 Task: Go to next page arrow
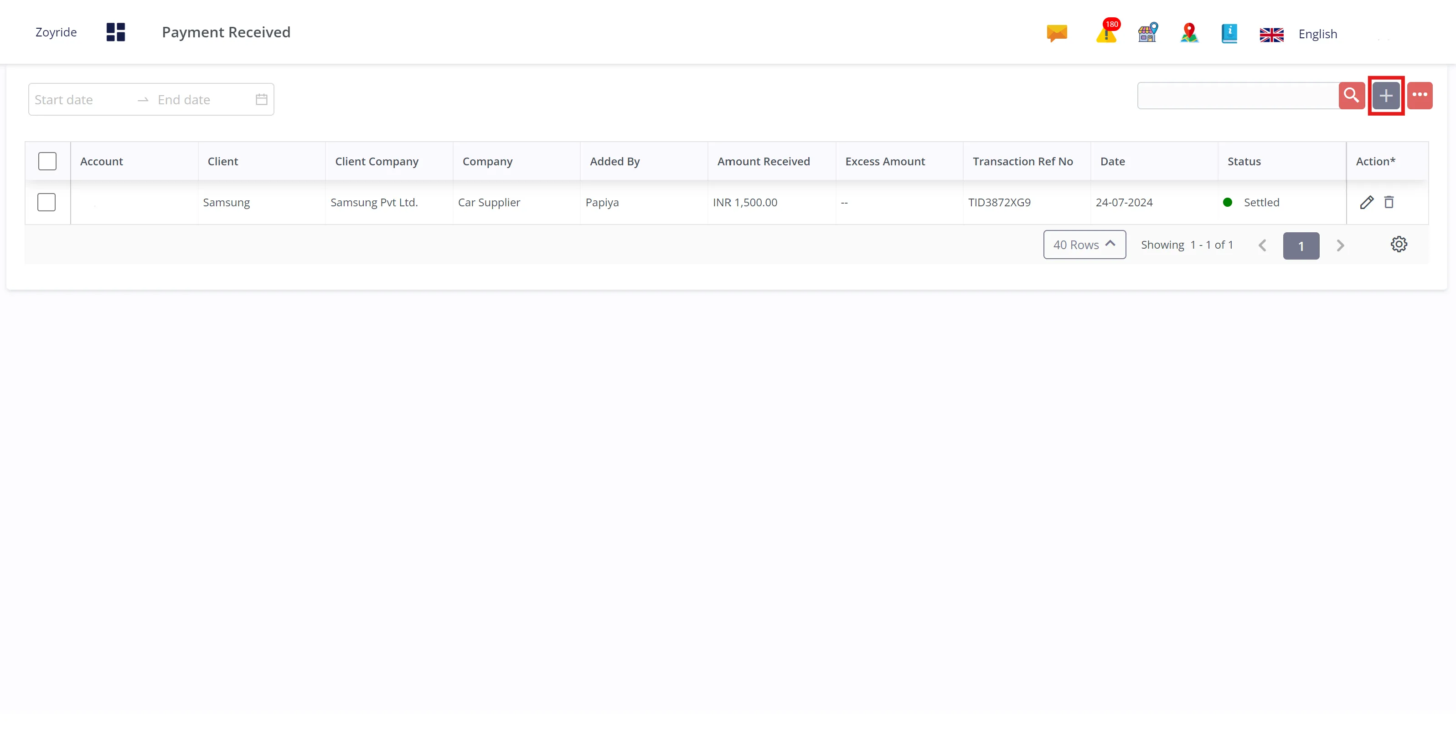pyautogui.click(x=1340, y=245)
